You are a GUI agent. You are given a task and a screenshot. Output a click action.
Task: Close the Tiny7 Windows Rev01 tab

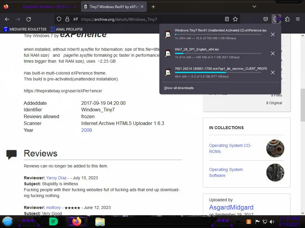point(142,7)
